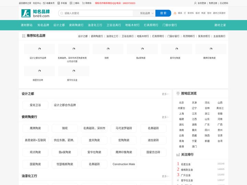
Task: Open 瓷砖陶瓷行 in the green navigation bar
Action: [76, 25]
